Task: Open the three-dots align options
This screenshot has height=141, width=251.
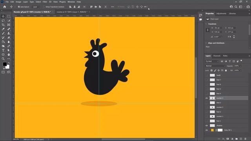Action: [x=113, y=7]
